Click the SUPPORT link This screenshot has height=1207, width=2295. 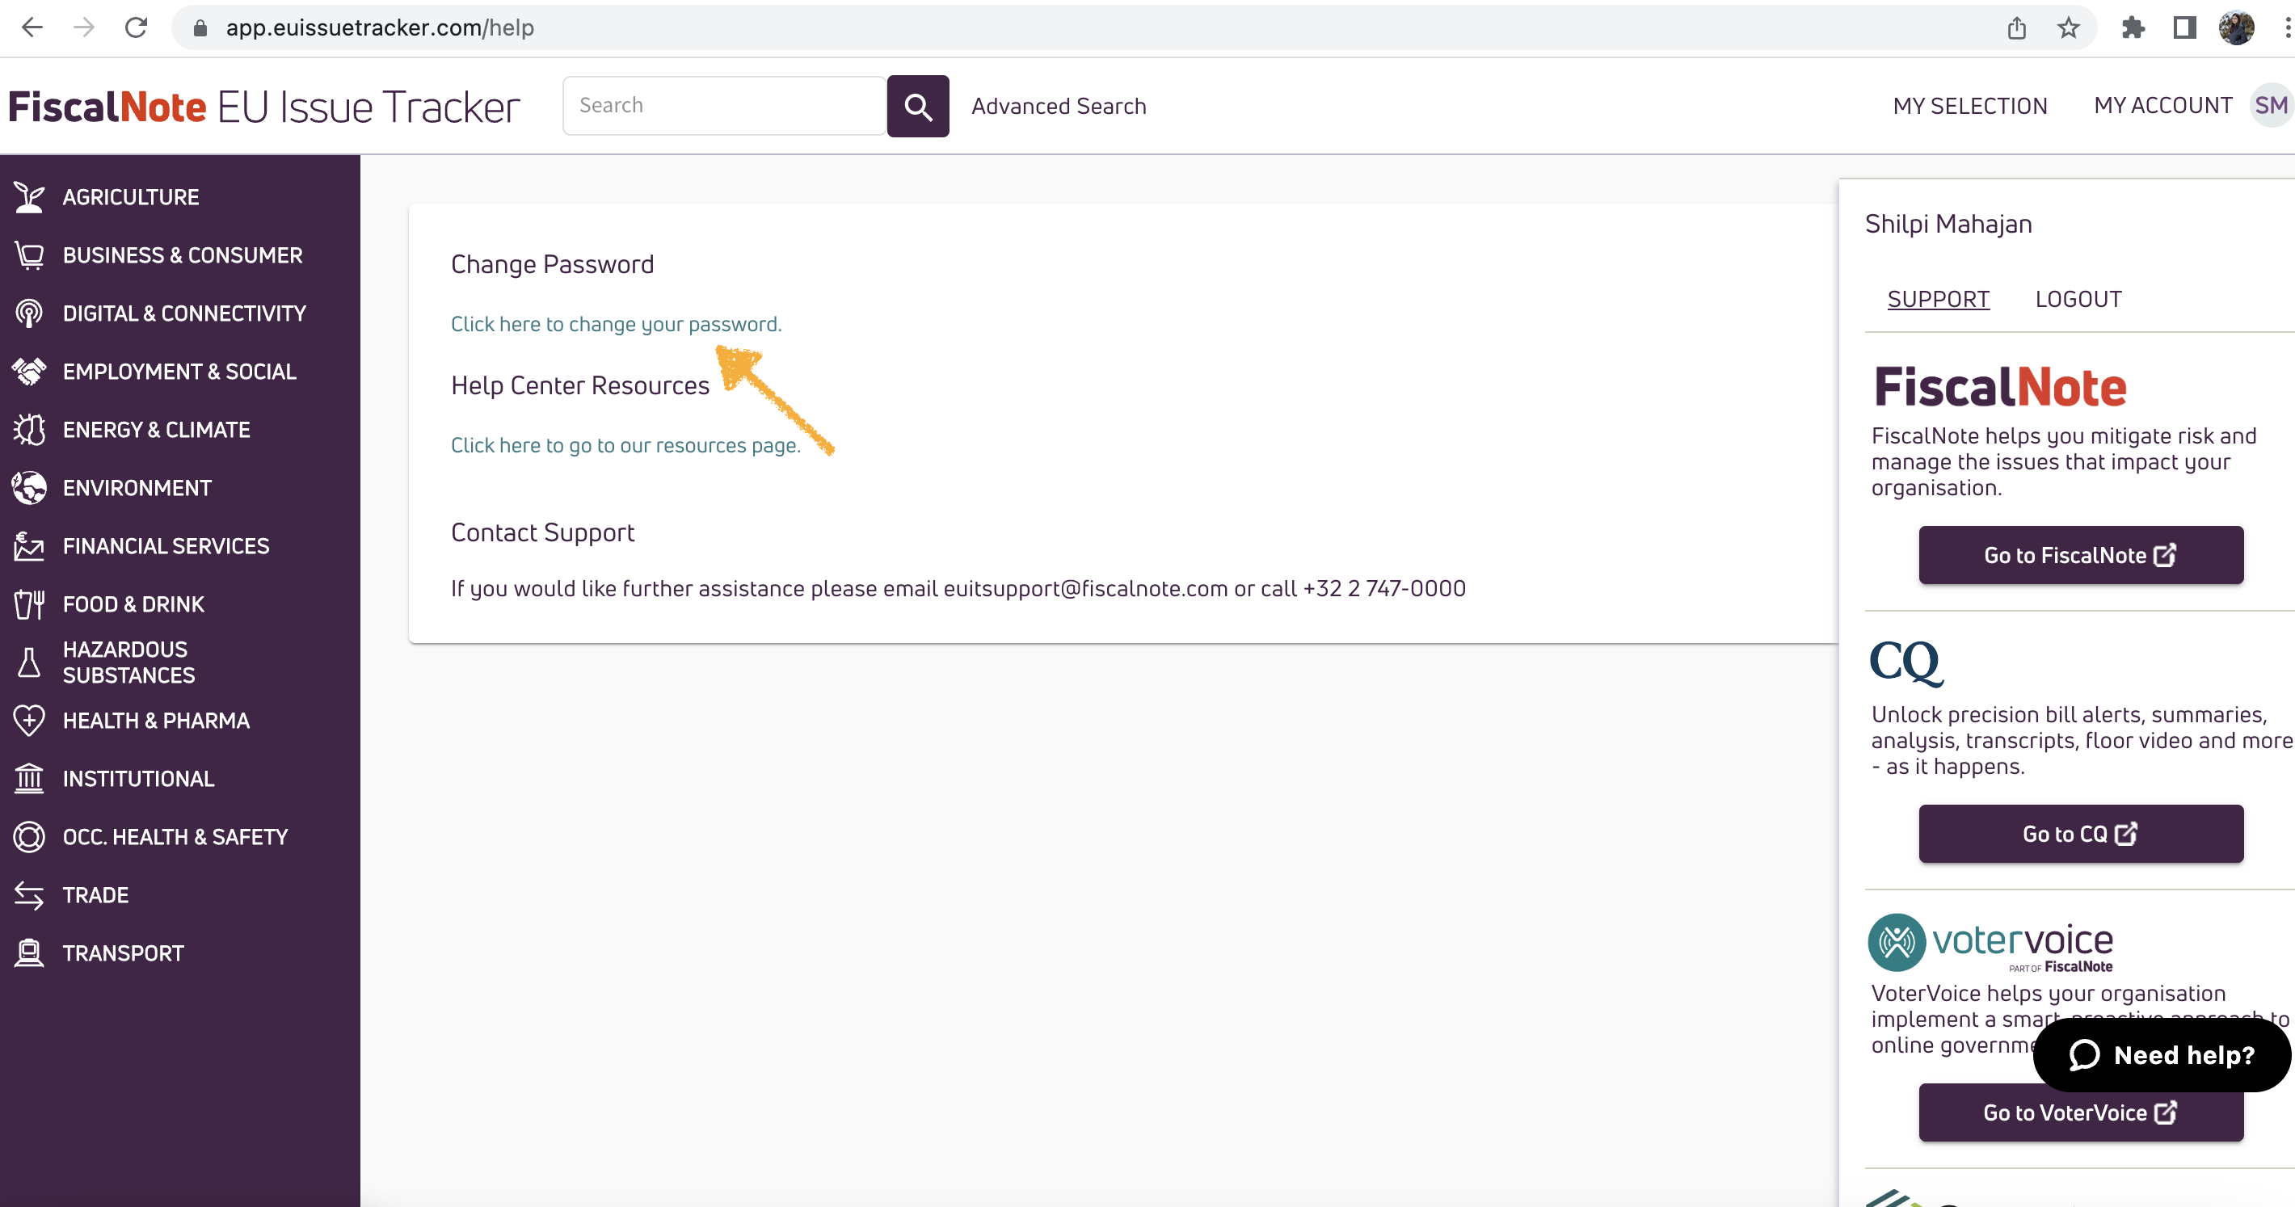(x=1938, y=299)
